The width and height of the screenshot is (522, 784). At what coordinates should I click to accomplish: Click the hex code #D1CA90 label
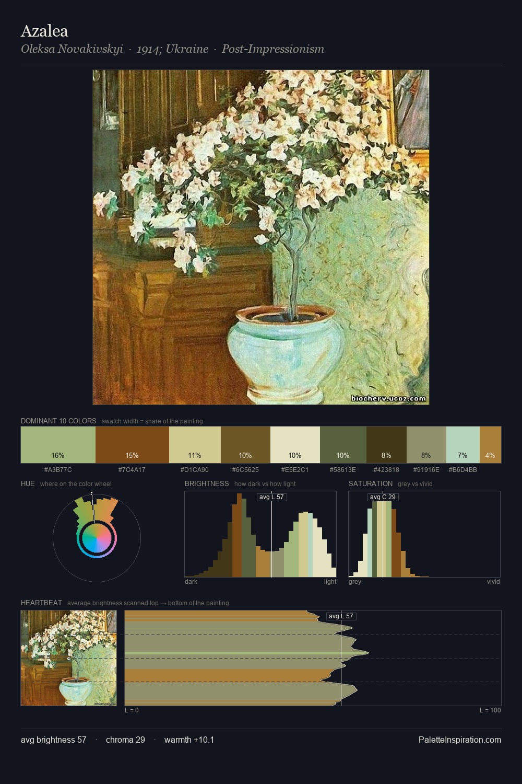(195, 470)
